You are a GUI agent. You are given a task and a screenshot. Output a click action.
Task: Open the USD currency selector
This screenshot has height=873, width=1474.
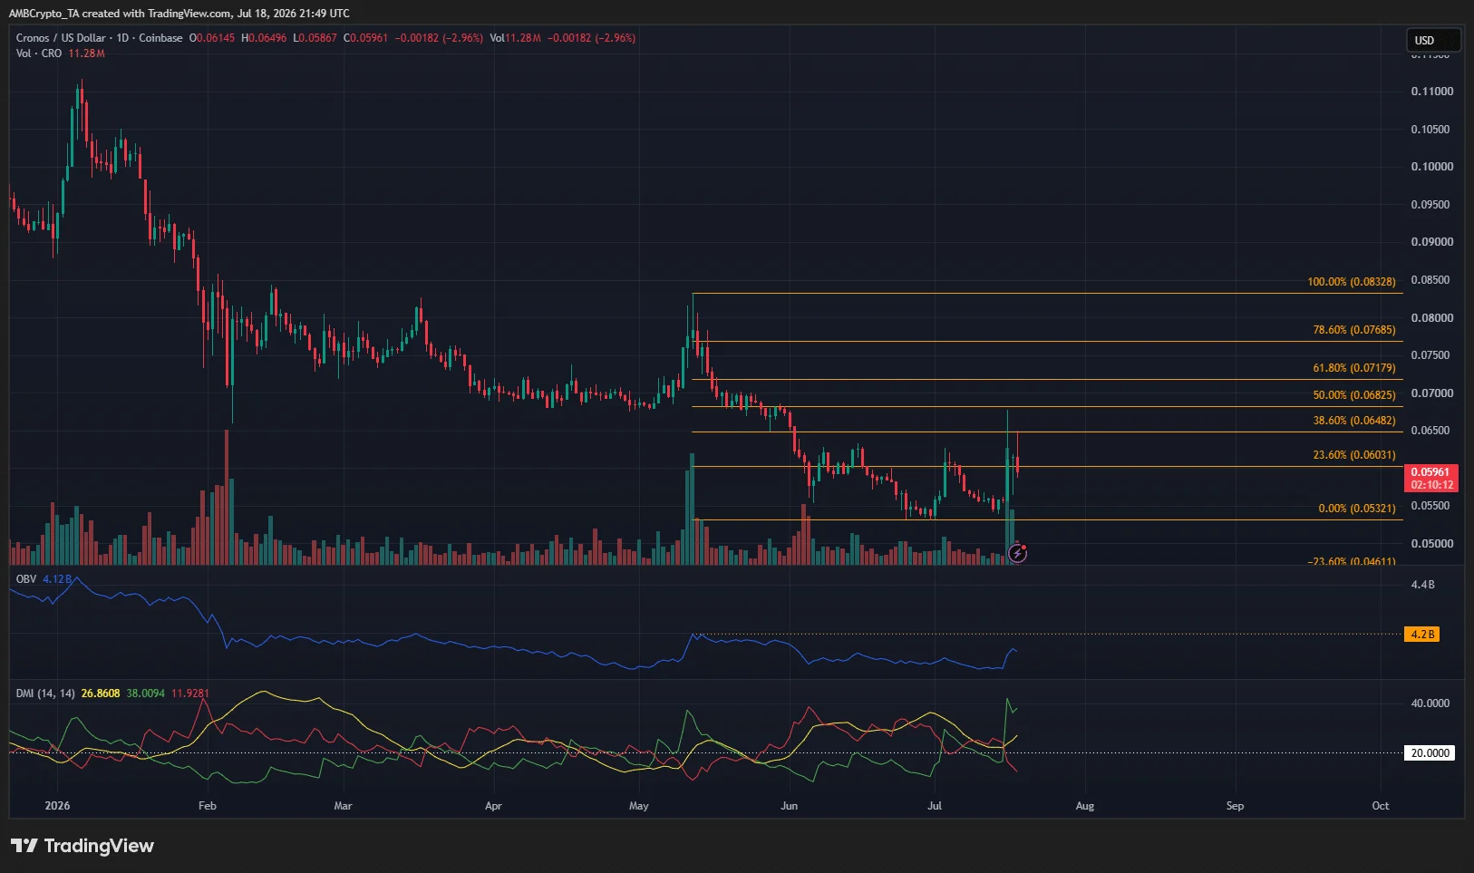click(1433, 40)
